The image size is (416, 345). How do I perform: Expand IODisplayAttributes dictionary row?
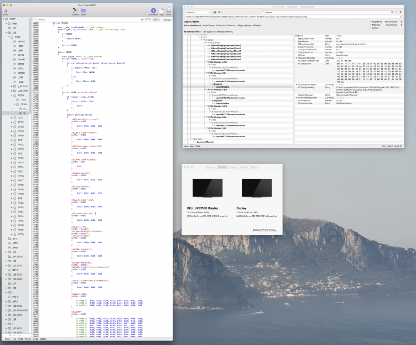pyautogui.click(x=297, y=58)
